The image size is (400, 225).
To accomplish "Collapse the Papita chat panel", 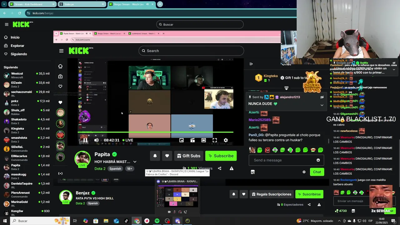I will pos(251,64).
